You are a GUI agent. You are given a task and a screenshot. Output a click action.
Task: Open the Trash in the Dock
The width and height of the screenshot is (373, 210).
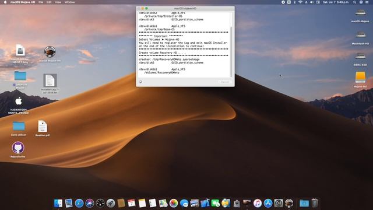click(x=315, y=203)
